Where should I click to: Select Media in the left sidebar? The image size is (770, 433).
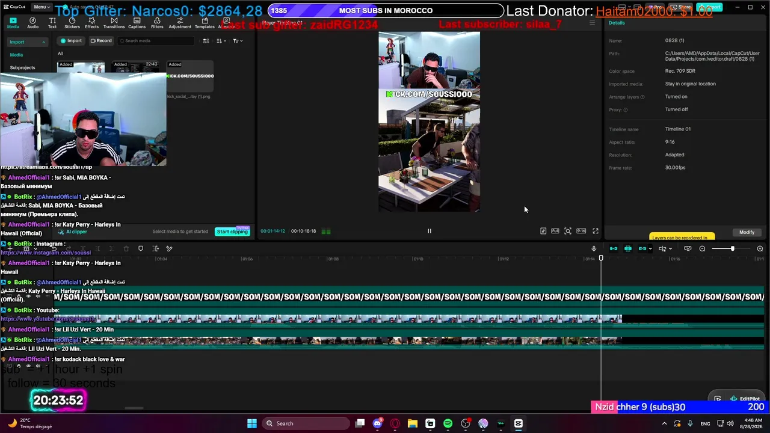(16, 55)
